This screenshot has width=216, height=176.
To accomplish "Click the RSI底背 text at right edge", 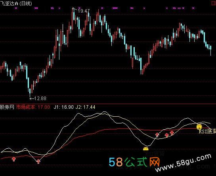I will point(207,131).
